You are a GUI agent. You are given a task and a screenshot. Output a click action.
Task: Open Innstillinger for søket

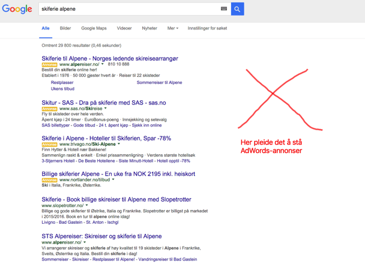click(x=207, y=28)
